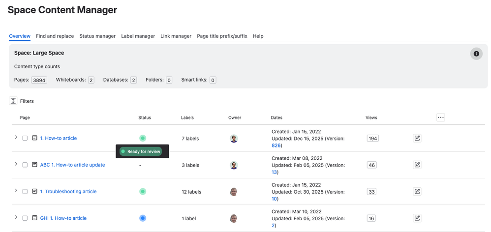Click the Smart links count 0

213,80
